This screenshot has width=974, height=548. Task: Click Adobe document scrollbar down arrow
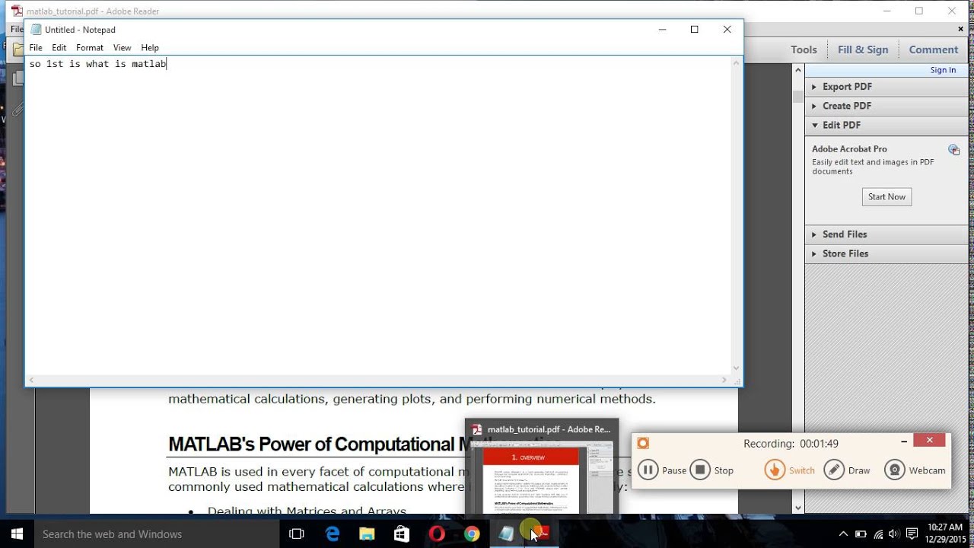tap(798, 508)
